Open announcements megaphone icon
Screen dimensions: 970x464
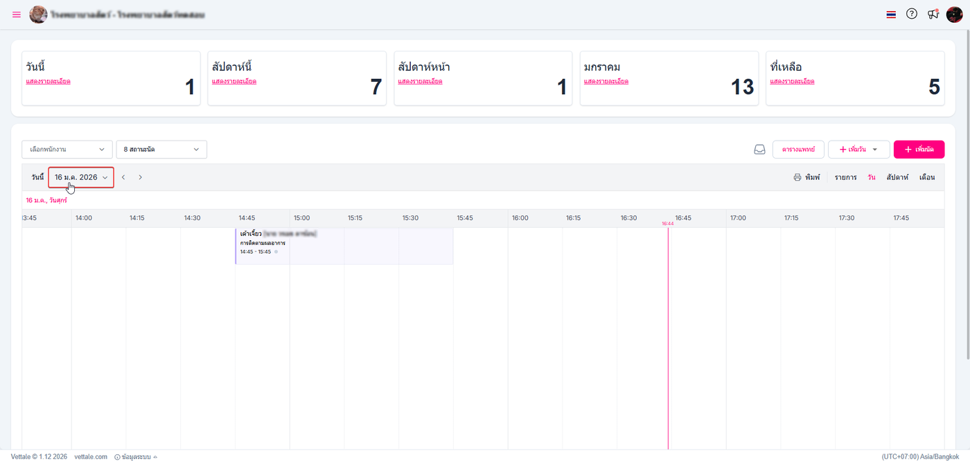[933, 14]
